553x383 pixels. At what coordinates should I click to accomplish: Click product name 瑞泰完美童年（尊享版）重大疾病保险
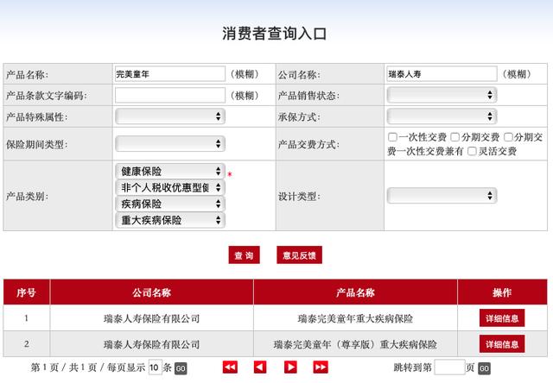tap(355, 344)
